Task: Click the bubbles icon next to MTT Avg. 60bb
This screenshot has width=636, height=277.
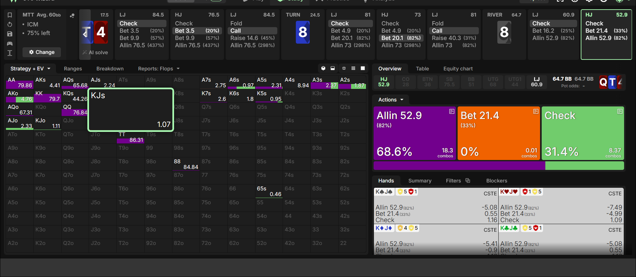Action: click(72, 15)
